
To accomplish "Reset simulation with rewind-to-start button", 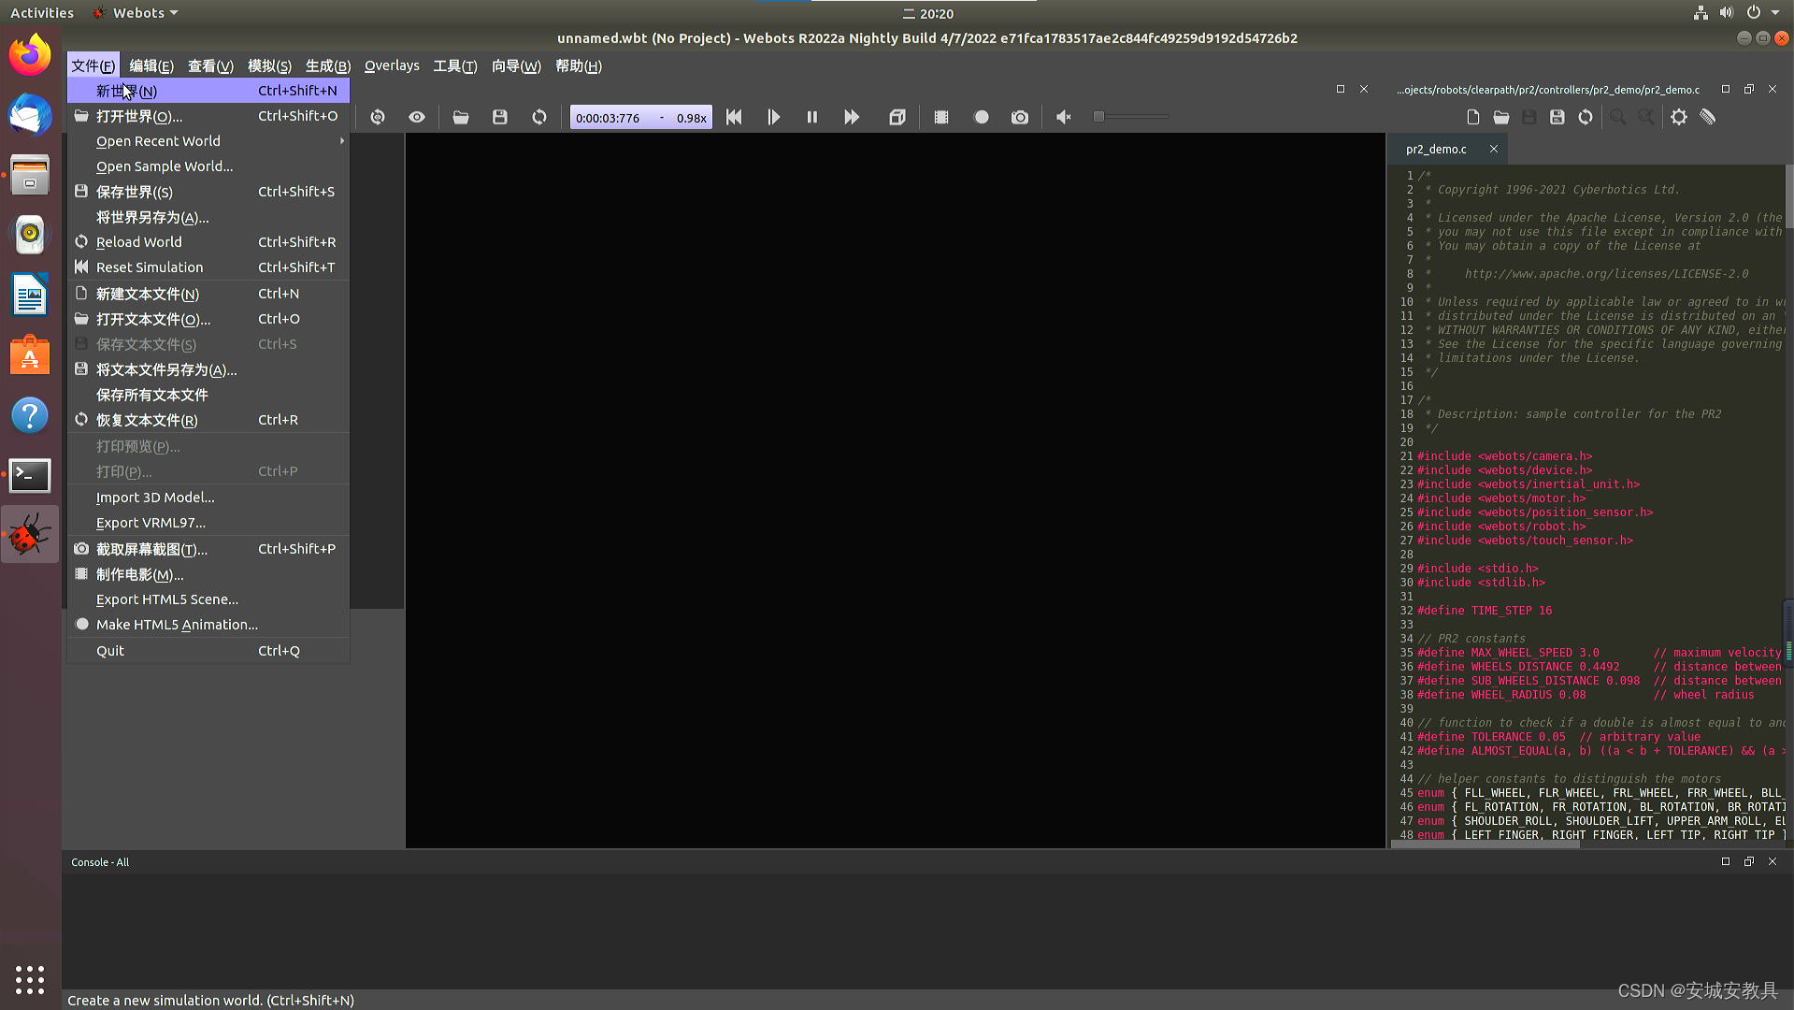I will click(734, 117).
